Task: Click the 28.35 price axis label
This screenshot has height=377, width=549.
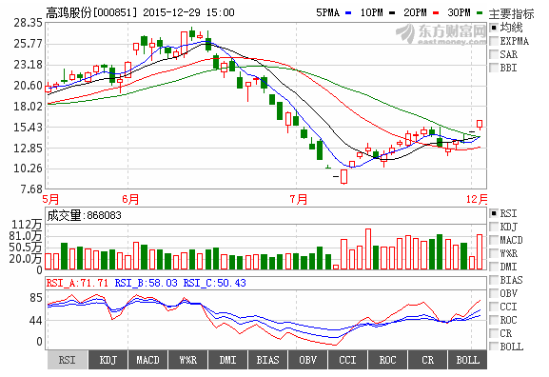Action: point(28,23)
